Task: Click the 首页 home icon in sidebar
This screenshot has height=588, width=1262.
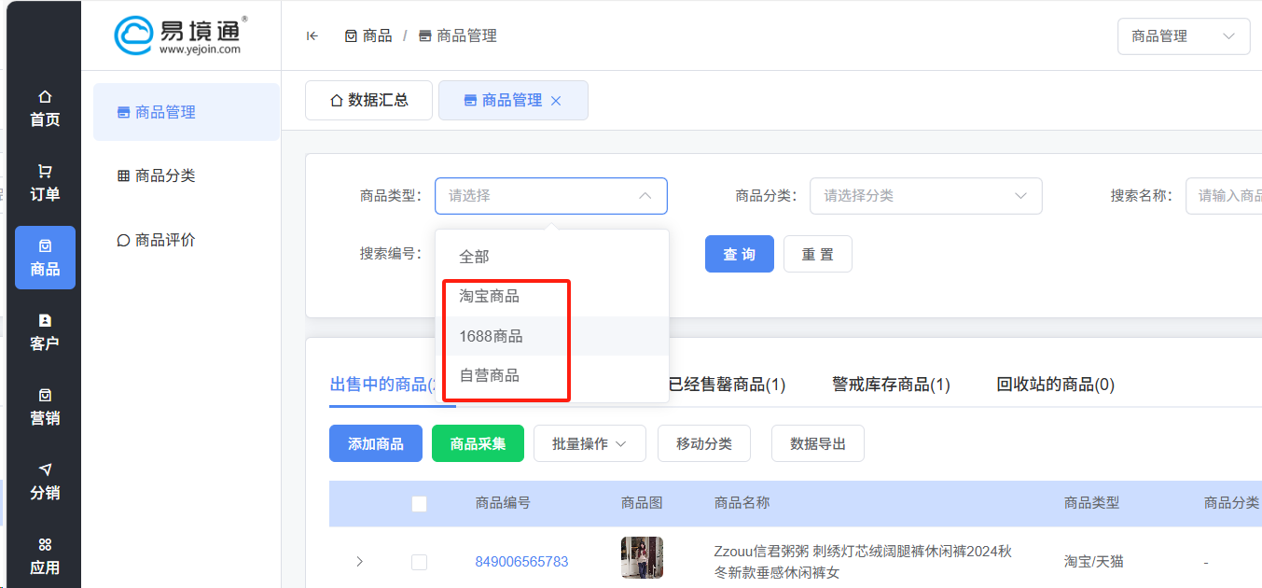Action: click(x=45, y=97)
